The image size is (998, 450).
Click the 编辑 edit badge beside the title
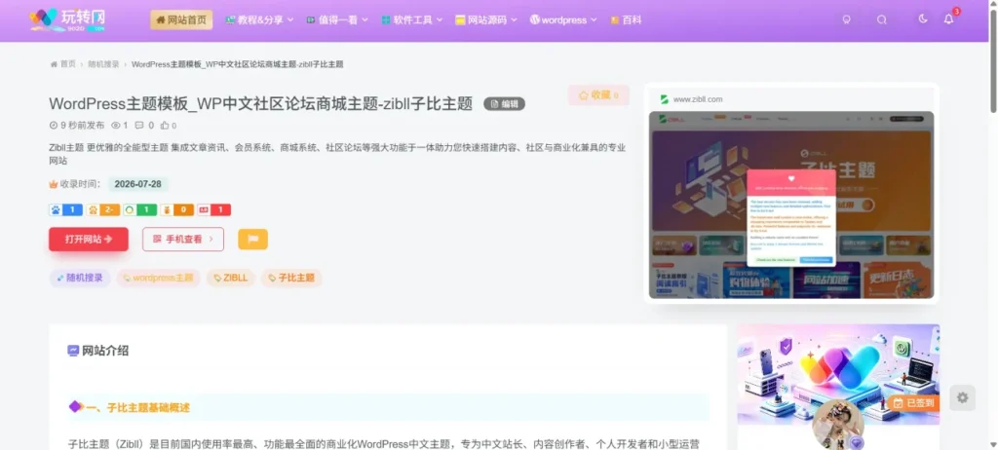point(504,104)
